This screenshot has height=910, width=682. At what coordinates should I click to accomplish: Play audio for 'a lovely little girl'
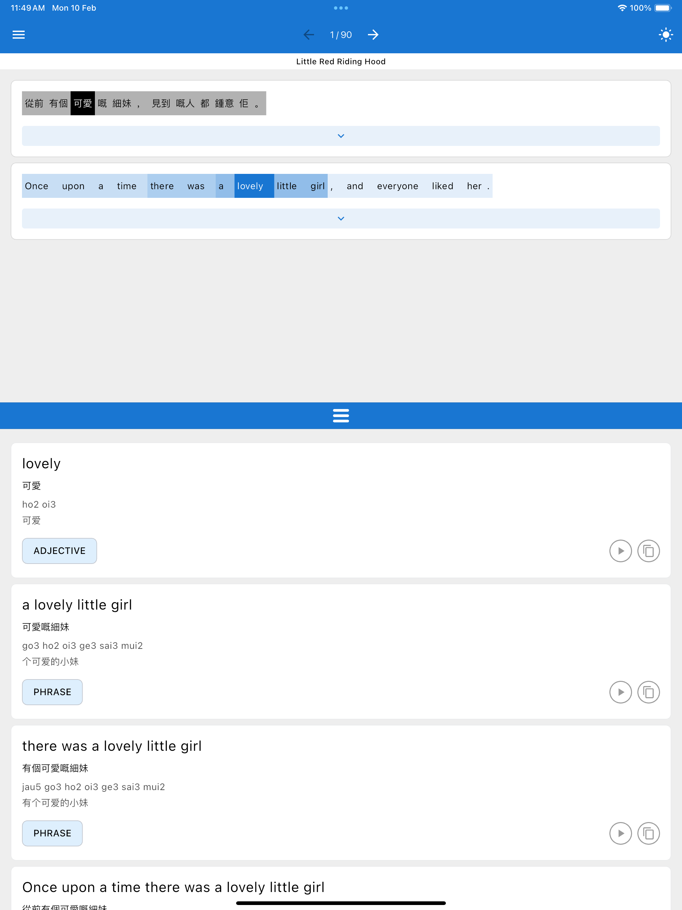coord(620,692)
